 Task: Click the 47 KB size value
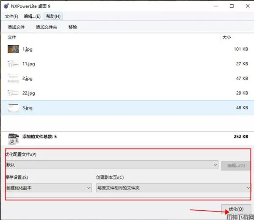(x=242, y=78)
